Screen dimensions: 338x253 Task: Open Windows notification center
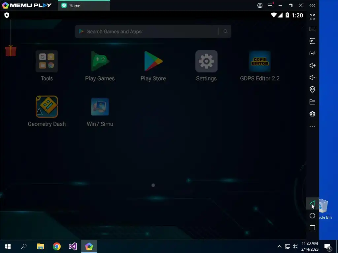pyautogui.click(x=327, y=246)
